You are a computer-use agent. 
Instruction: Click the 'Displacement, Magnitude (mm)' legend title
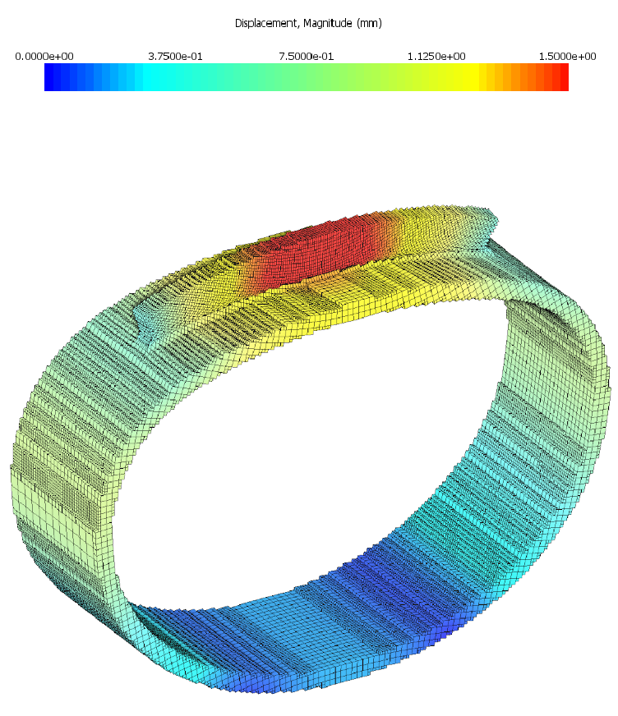click(308, 23)
